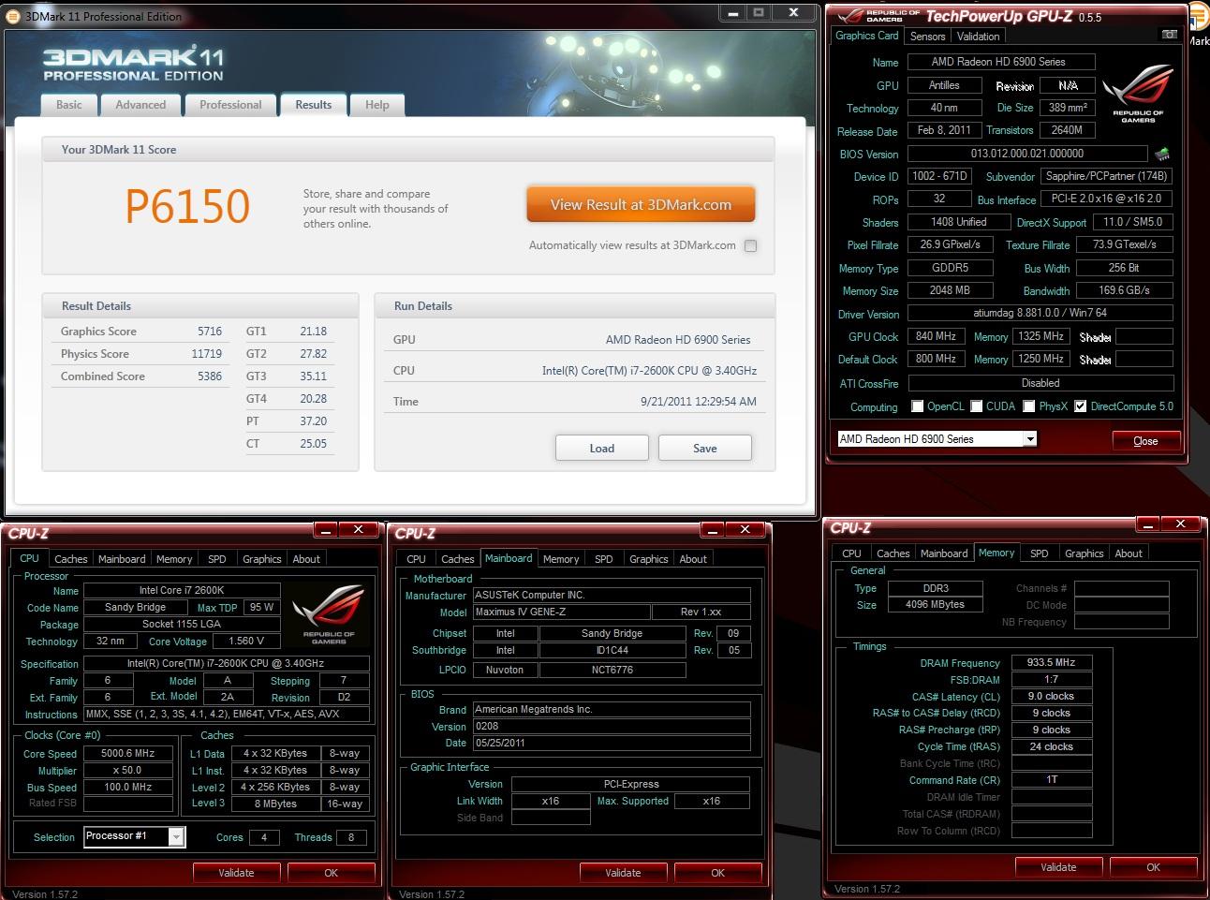
Task: Maximize the 3DMark 11 window
Action: pos(759,13)
